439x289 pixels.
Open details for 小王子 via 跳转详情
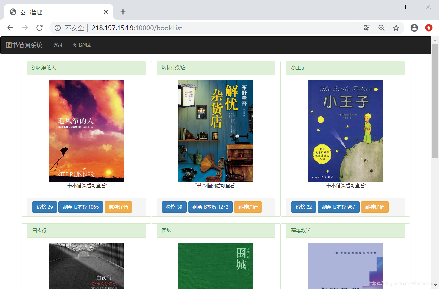tap(375, 207)
